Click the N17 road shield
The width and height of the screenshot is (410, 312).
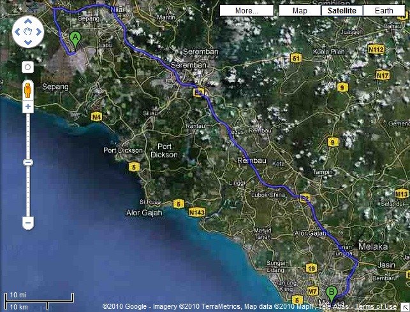click(x=383, y=76)
